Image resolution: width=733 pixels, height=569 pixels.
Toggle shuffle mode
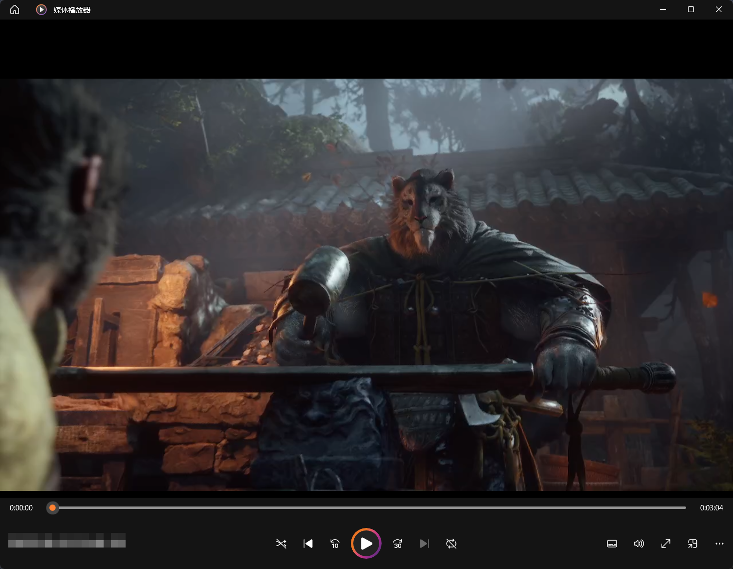point(281,544)
